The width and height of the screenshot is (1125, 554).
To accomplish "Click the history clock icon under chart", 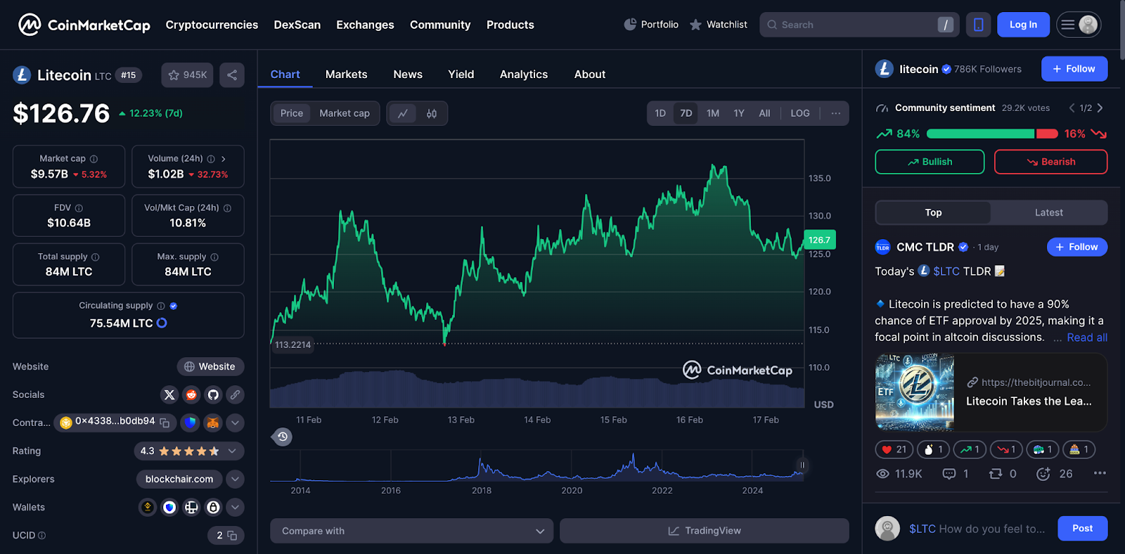I will [x=282, y=437].
